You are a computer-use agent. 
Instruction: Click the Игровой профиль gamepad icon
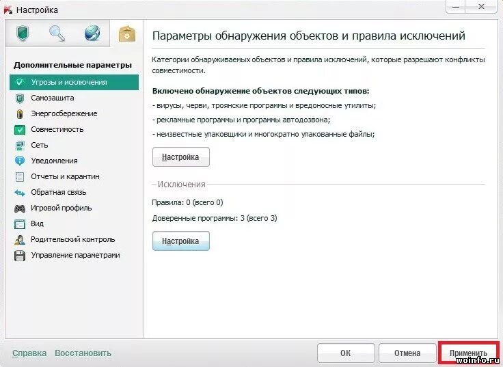[x=20, y=208]
